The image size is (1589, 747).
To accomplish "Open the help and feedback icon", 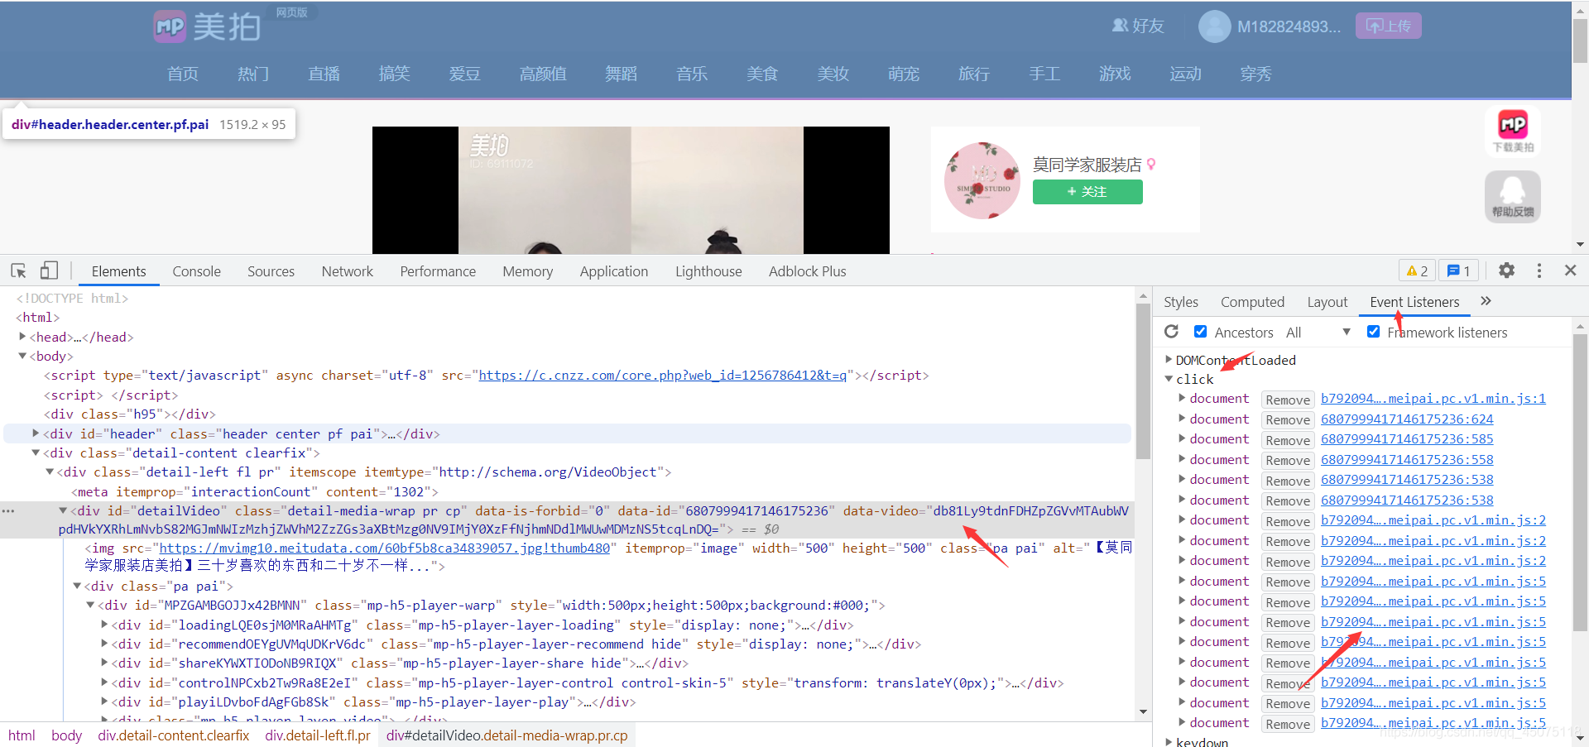I will 1512,196.
